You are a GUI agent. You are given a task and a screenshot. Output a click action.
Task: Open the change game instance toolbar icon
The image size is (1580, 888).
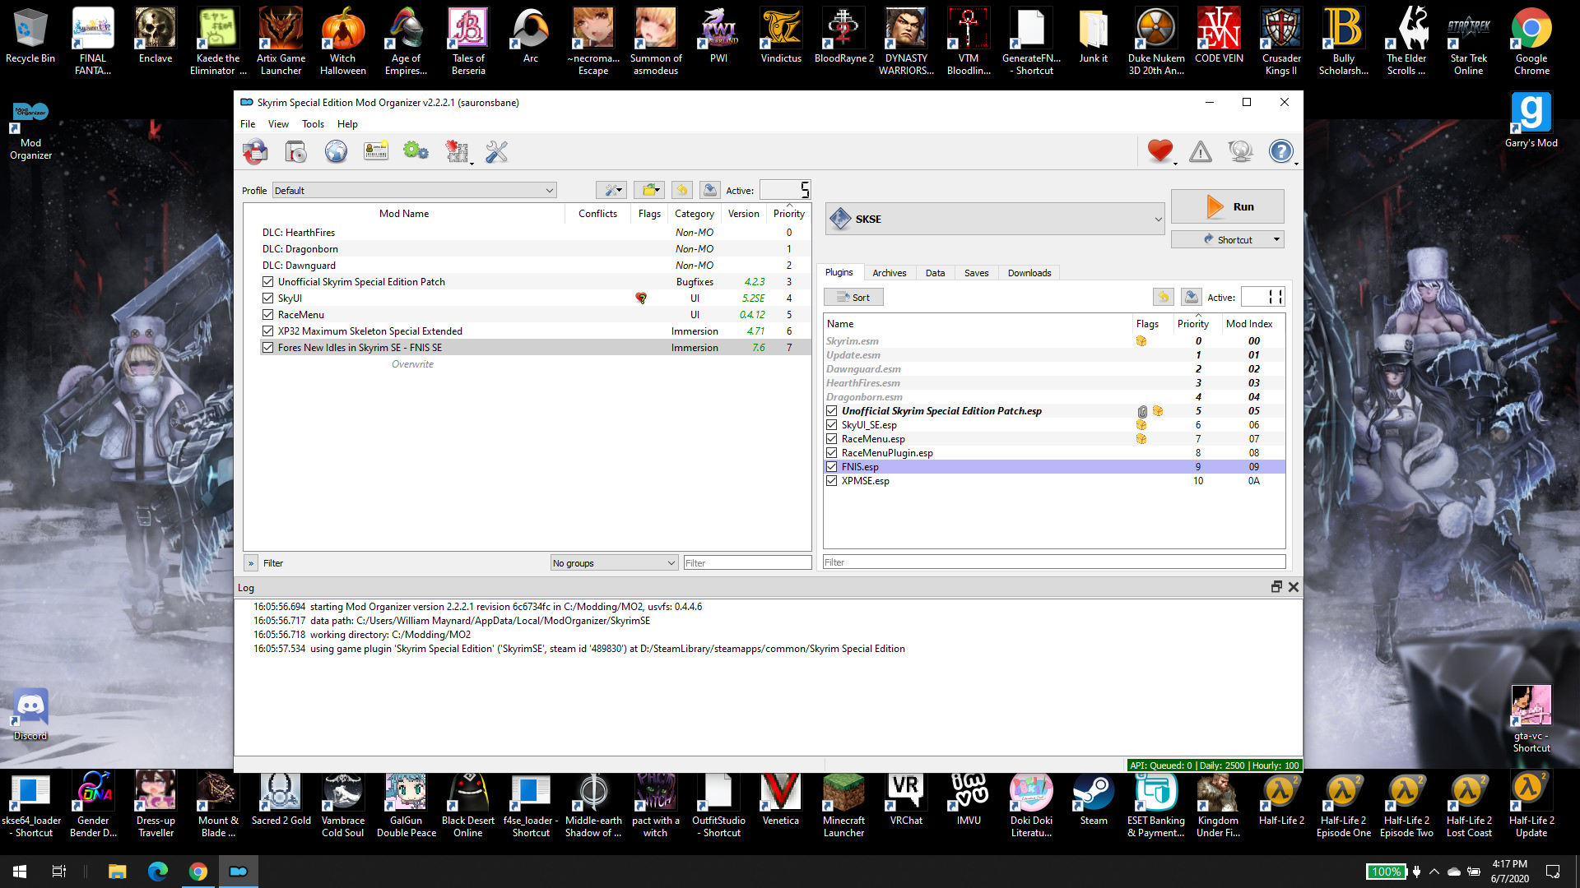(255, 152)
